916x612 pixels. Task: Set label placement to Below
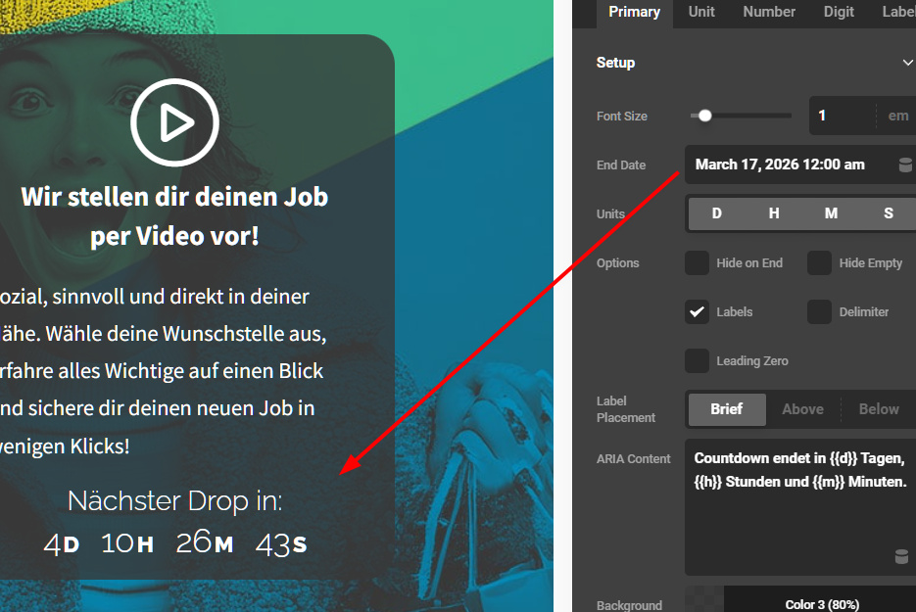coord(878,409)
